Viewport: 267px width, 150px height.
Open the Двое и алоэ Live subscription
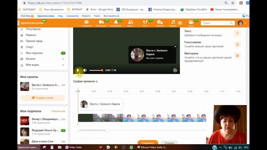tap(43, 142)
